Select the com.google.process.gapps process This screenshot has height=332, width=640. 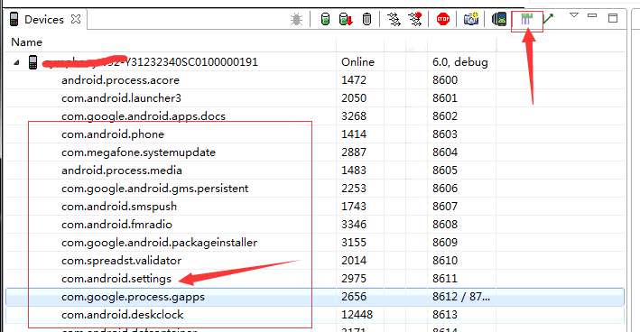(x=133, y=297)
